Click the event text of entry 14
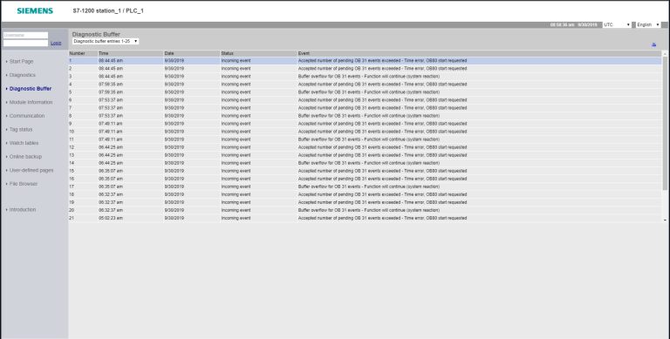The width and height of the screenshot is (670, 339). point(369,163)
